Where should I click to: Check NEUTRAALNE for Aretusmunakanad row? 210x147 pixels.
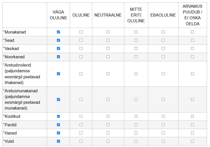108,99
